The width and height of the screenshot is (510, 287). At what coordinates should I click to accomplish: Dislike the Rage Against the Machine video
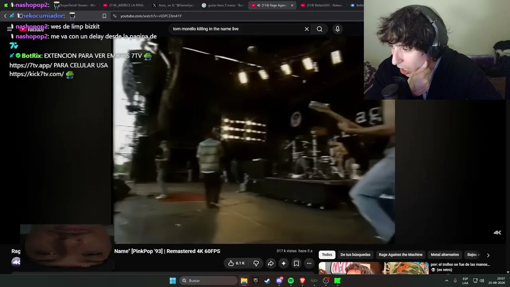pyautogui.click(x=256, y=263)
